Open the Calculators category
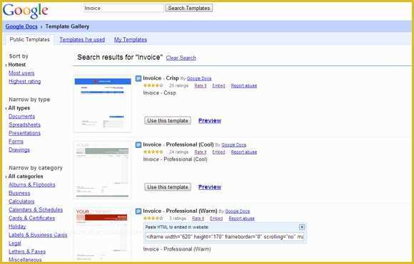 click(x=21, y=201)
